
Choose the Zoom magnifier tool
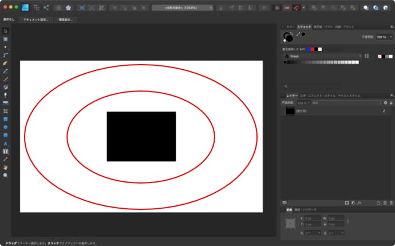(x=6, y=176)
